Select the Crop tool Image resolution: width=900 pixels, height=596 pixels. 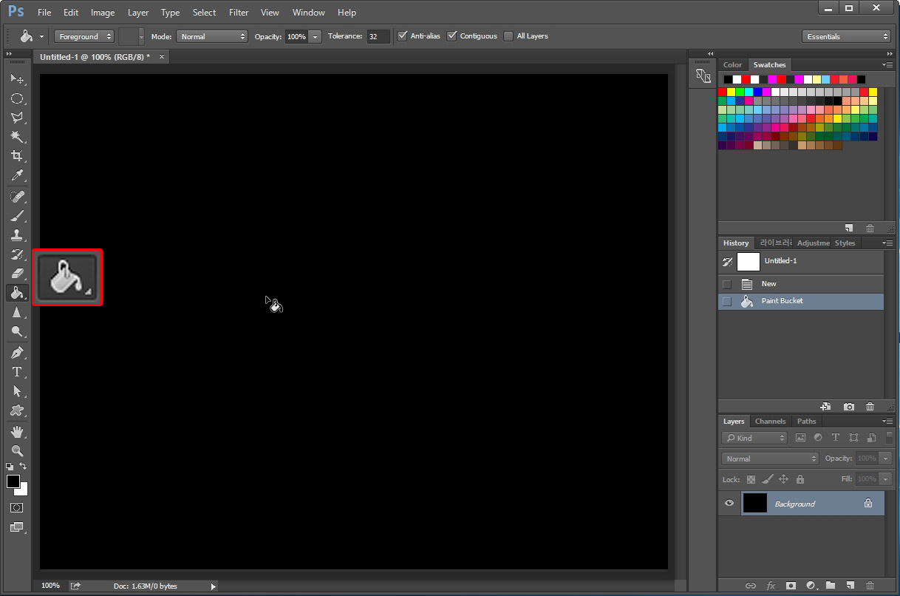click(x=16, y=156)
